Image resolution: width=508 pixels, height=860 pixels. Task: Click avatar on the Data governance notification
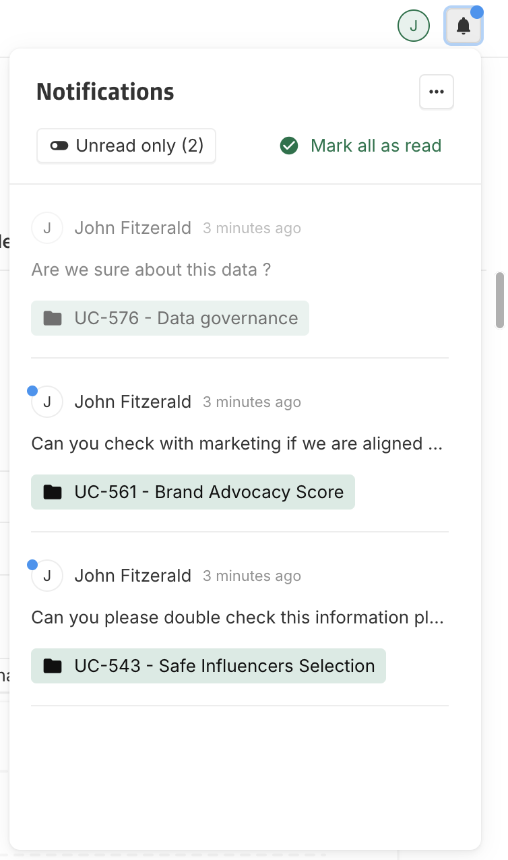(47, 228)
